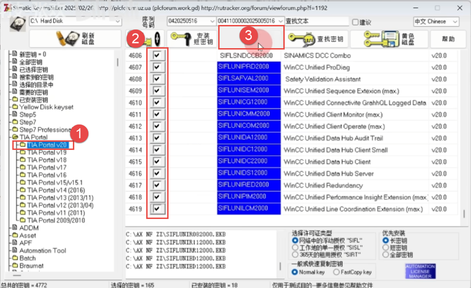This screenshot has width=471, height=288.
Task: Uncheck the checkbox in row 4607
Action: [157, 67]
